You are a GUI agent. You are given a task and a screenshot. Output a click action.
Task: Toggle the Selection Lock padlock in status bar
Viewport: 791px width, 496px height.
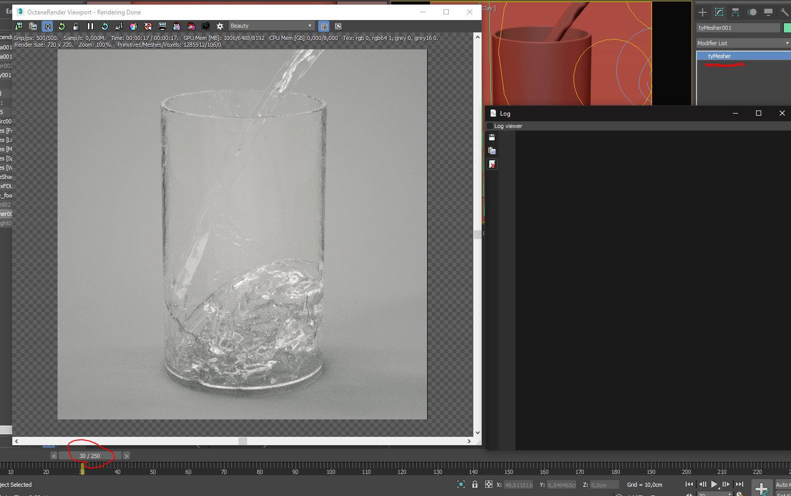pos(475,484)
